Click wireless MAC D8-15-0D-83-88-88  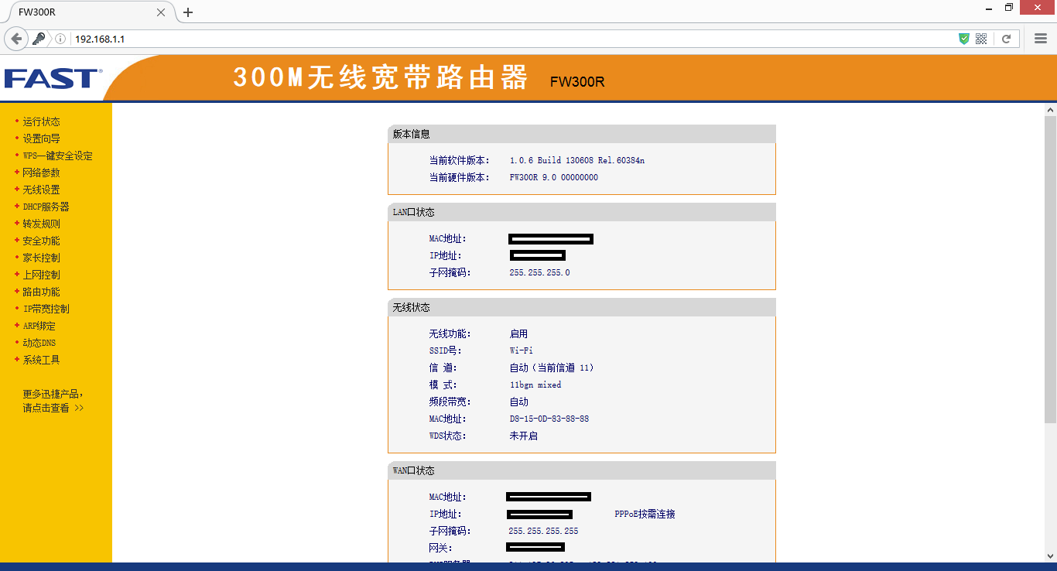(549, 419)
